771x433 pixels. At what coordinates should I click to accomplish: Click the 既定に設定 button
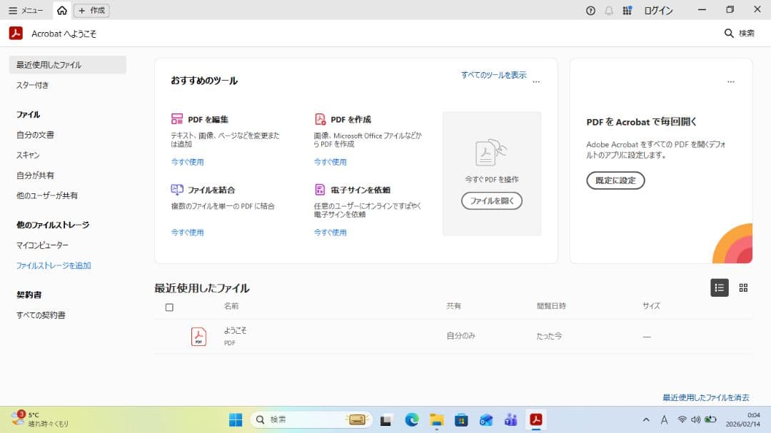click(615, 180)
